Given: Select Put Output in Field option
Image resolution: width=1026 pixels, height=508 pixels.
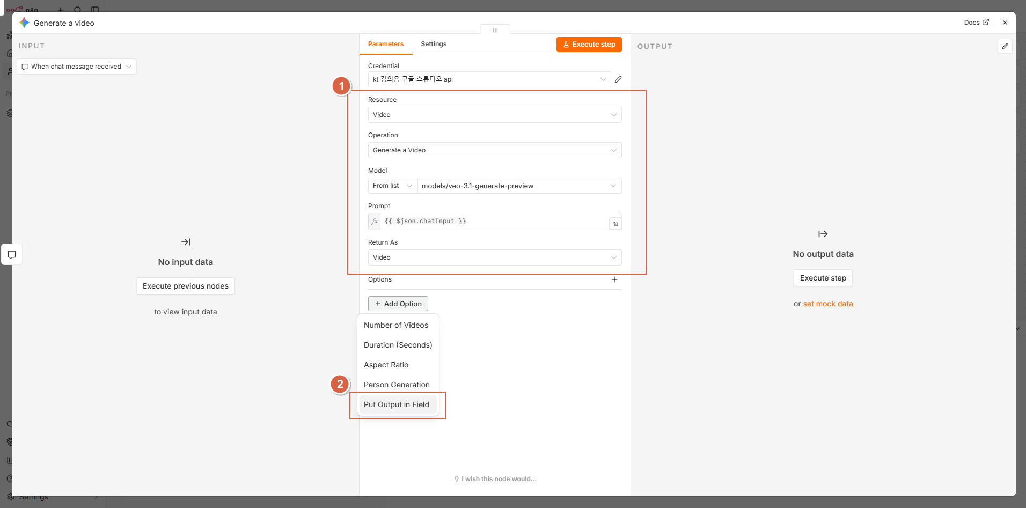Looking at the screenshot, I should [x=397, y=404].
